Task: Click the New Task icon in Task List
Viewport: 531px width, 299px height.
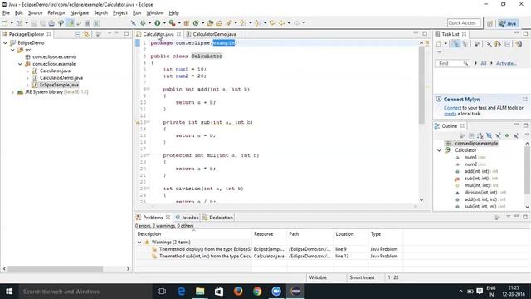Action: pyautogui.click(x=439, y=44)
